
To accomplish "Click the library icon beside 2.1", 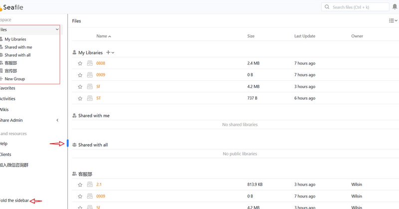I will [x=90, y=184].
